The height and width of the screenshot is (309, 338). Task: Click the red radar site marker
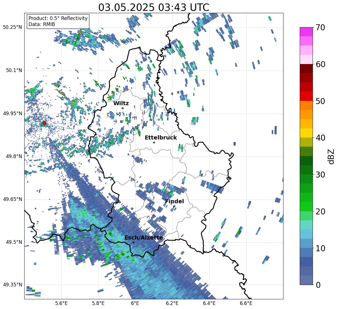click(x=44, y=123)
